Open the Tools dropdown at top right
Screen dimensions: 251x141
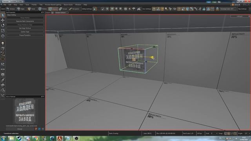click(236, 5)
